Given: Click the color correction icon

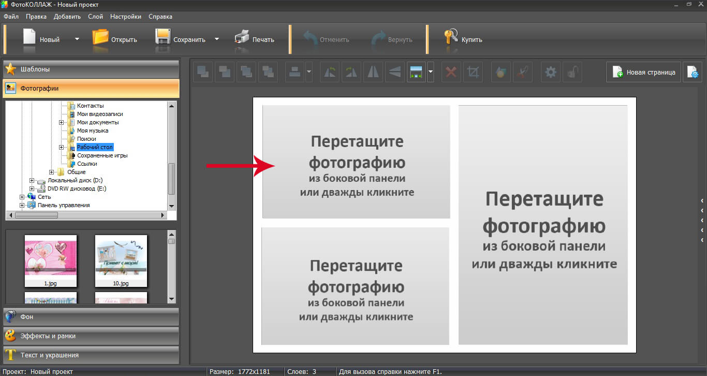Looking at the screenshot, I should 500,72.
